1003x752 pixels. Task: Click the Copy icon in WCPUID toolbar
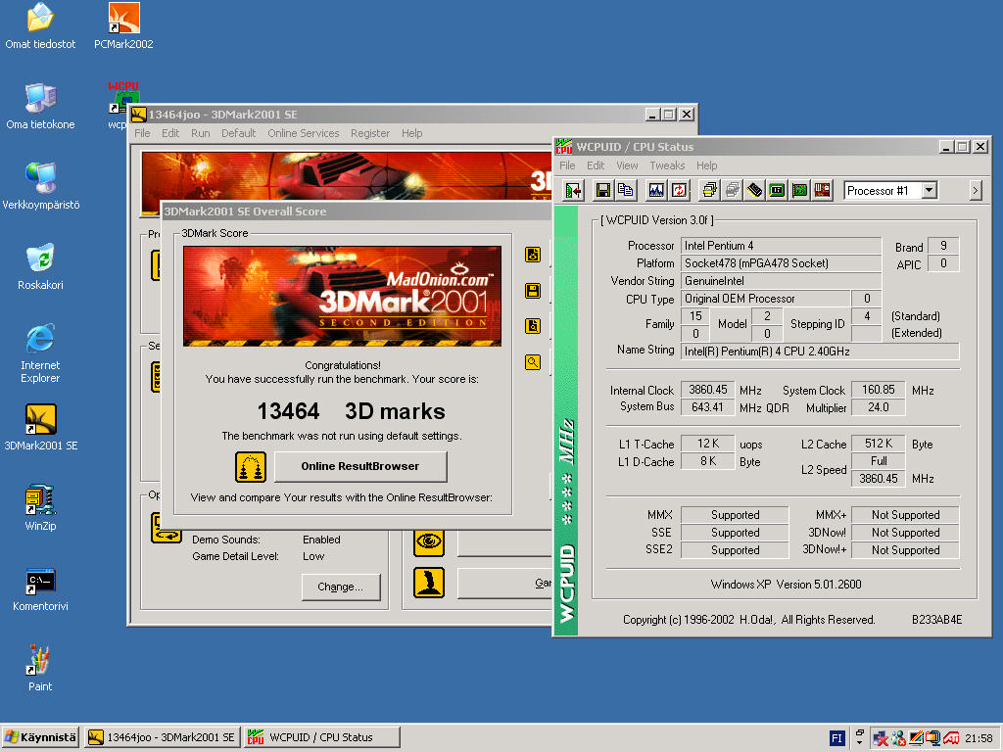[625, 190]
